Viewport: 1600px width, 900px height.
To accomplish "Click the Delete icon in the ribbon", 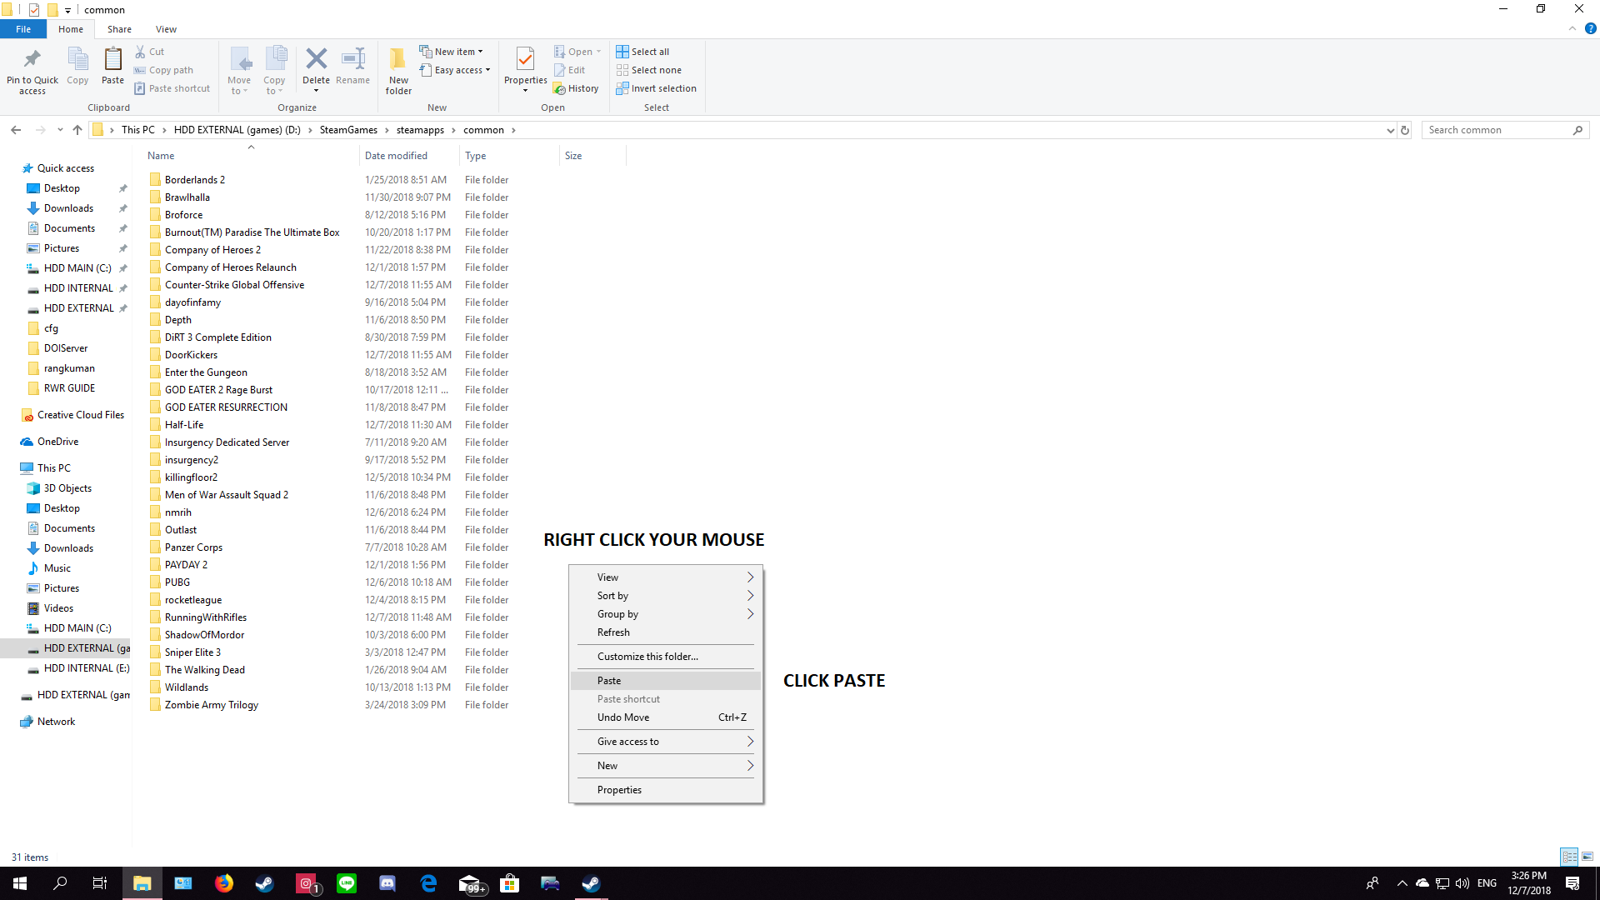I will (x=316, y=59).
